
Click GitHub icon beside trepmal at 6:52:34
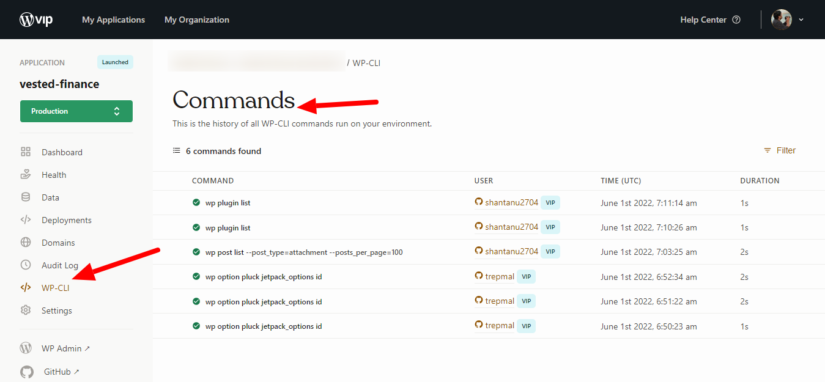[x=479, y=276]
